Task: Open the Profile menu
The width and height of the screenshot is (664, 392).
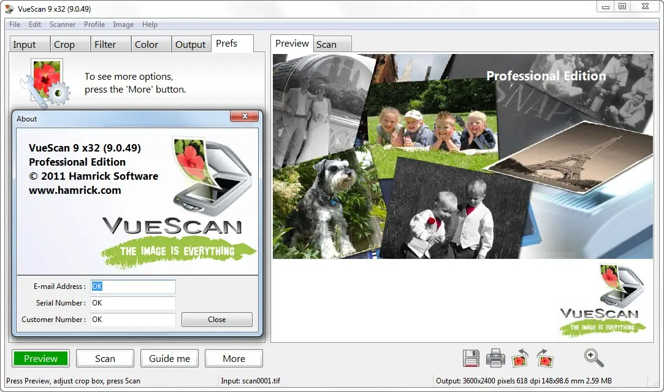Action: click(x=94, y=25)
